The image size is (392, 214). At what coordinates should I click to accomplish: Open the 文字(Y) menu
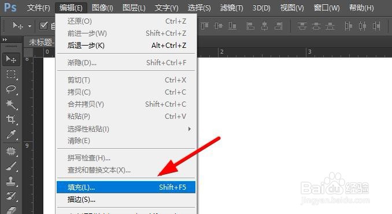pyautogui.click(x=167, y=8)
